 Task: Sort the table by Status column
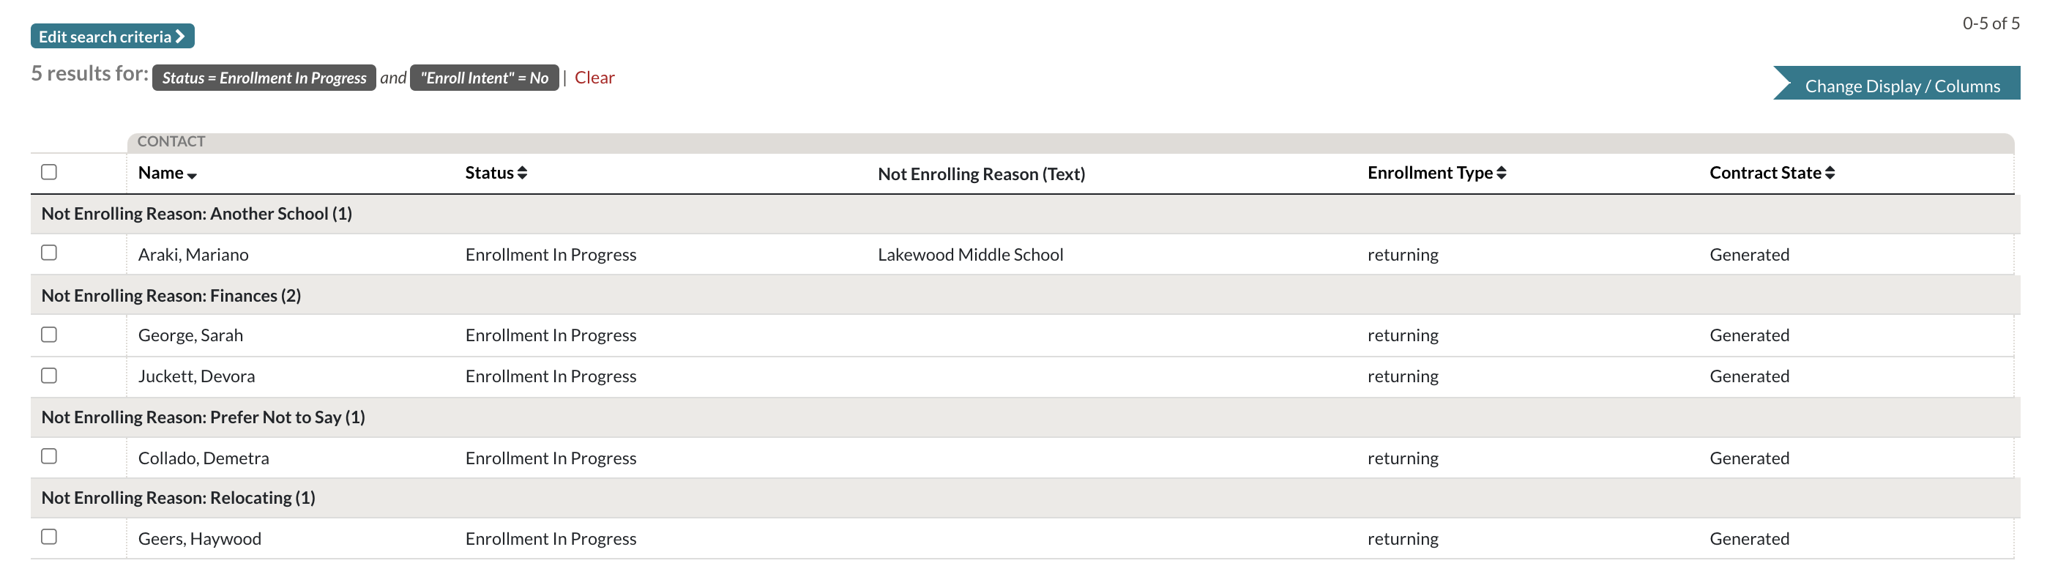coord(496,173)
